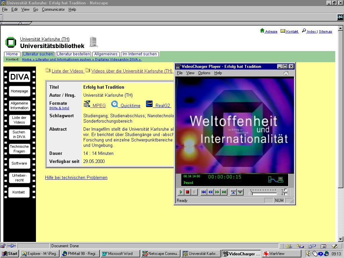
Task: Skip to the beginning of the video
Action: tap(204, 192)
